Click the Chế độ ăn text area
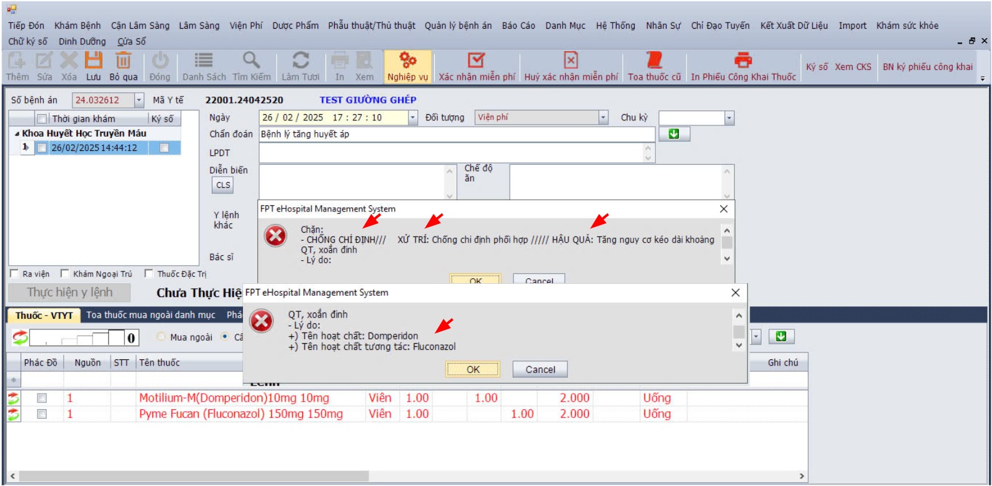This screenshot has height=486, width=992. click(x=622, y=182)
